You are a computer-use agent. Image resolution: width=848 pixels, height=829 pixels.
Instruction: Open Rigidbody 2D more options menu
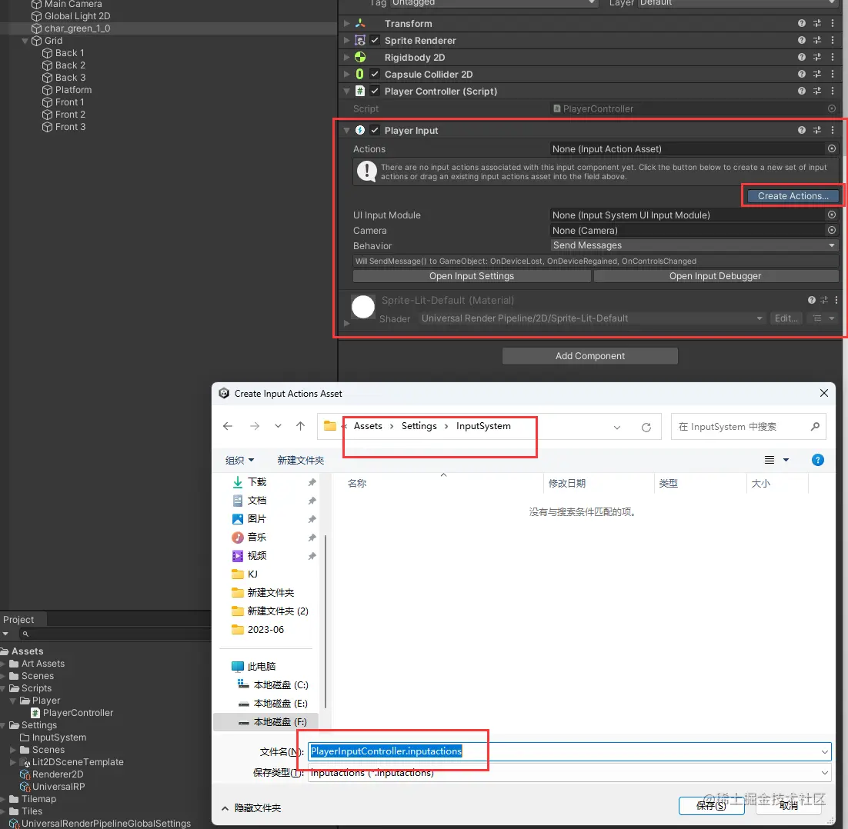[x=833, y=57]
